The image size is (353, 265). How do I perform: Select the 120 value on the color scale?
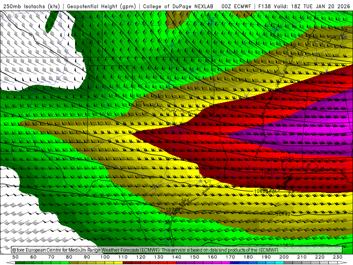tap(141, 257)
